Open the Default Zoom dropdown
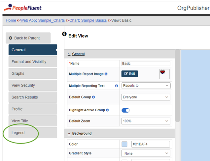 point(146,121)
